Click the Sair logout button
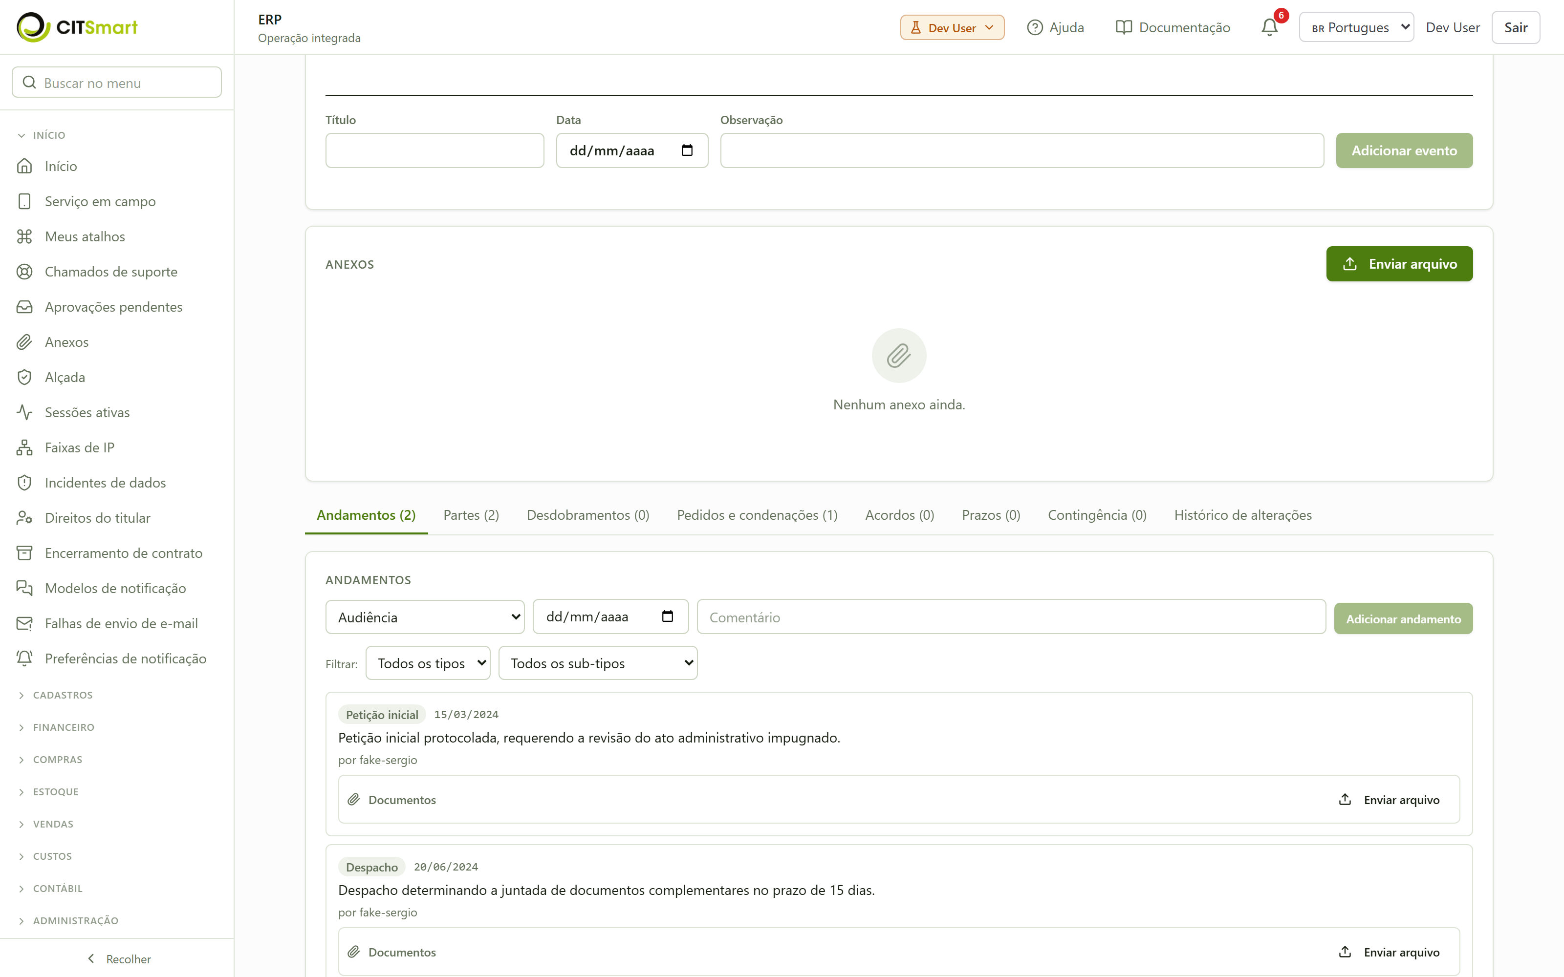The width and height of the screenshot is (1564, 977). pyautogui.click(x=1515, y=27)
